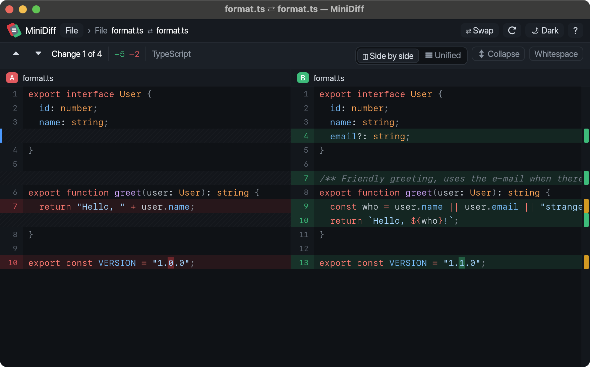Toggle Whitespace display
Screen dimensions: 590x367
[556, 54]
